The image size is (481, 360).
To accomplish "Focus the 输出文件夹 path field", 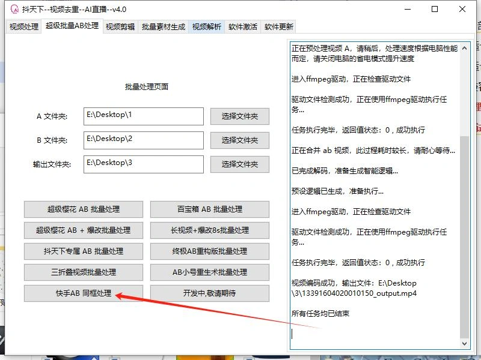I will (x=143, y=164).
